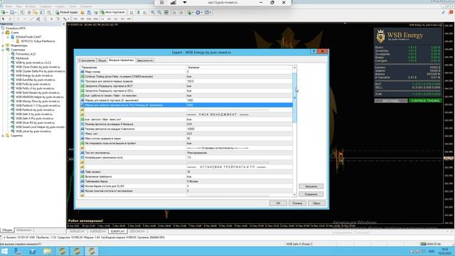This screenshot has height=256, width=455.
Task: Select the vertical line drawing tool
Action: click(x=18, y=19)
